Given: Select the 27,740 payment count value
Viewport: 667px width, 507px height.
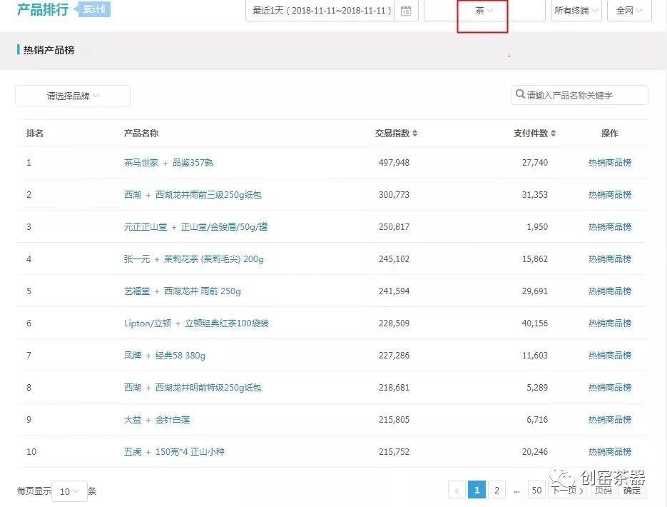Looking at the screenshot, I should coord(535,163).
